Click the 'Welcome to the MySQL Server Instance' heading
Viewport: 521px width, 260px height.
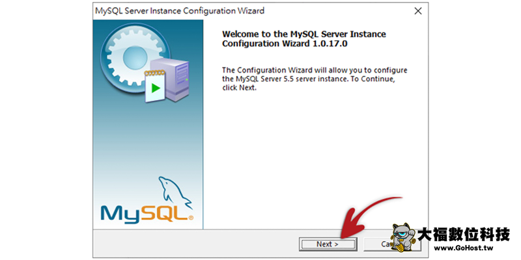(x=304, y=39)
